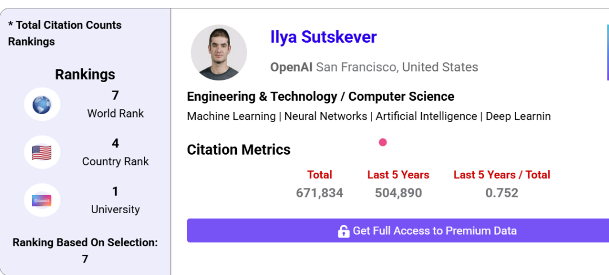Click the Last 5 Years column header
The width and height of the screenshot is (609, 275).
click(398, 175)
